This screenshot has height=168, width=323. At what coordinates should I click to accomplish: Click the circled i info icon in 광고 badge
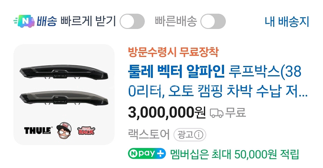coord(199,135)
